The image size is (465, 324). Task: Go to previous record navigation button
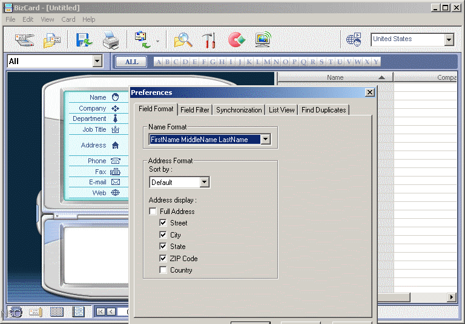[x=111, y=311]
